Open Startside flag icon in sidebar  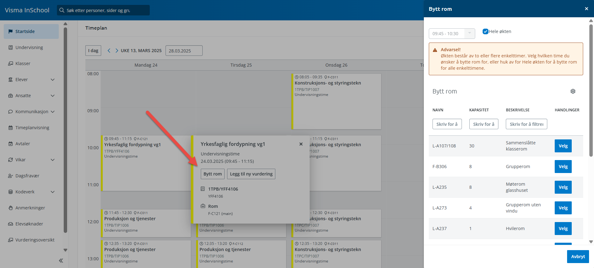click(11, 31)
